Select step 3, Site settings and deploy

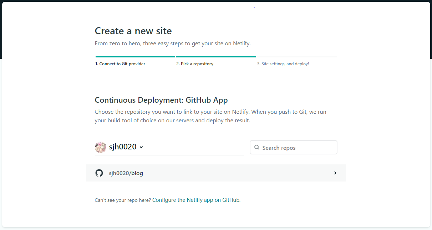[283, 63]
